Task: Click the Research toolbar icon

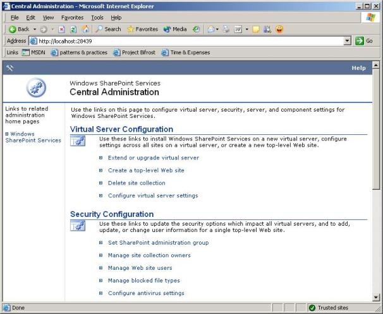Action: 267,30
